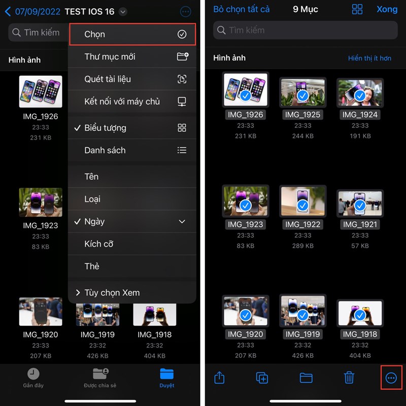Tap the grid layout icon near Xong
This screenshot has height=406, width=406.
[357, 9]
